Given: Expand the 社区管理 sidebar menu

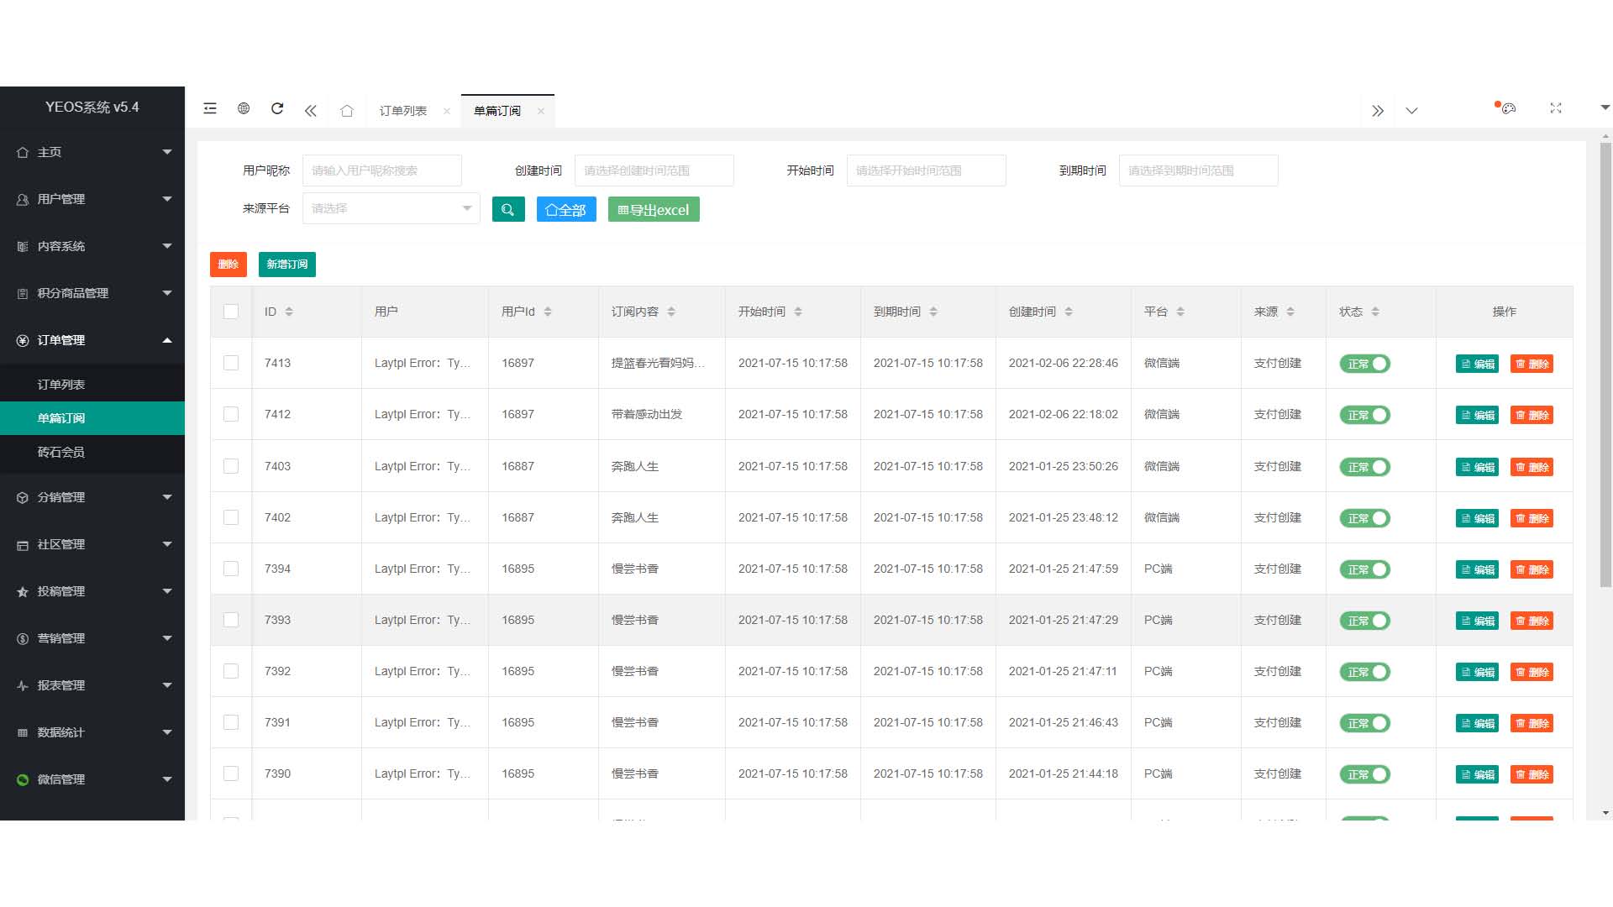Looking at the screenshot, I should tap(92, 544).
